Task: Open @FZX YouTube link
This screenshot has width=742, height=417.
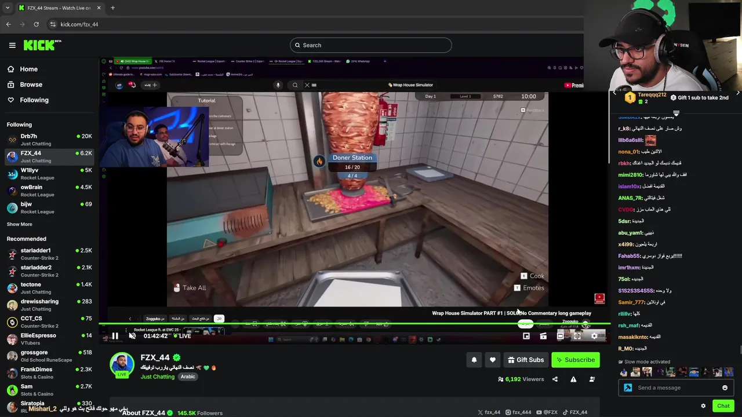Action: click(547, 412)
